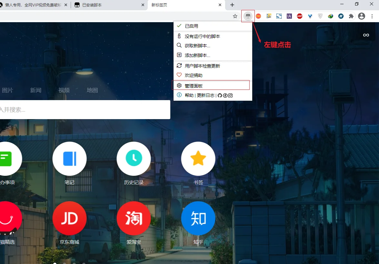Select 管理面板 in the Tampermonkey menu

211,85
